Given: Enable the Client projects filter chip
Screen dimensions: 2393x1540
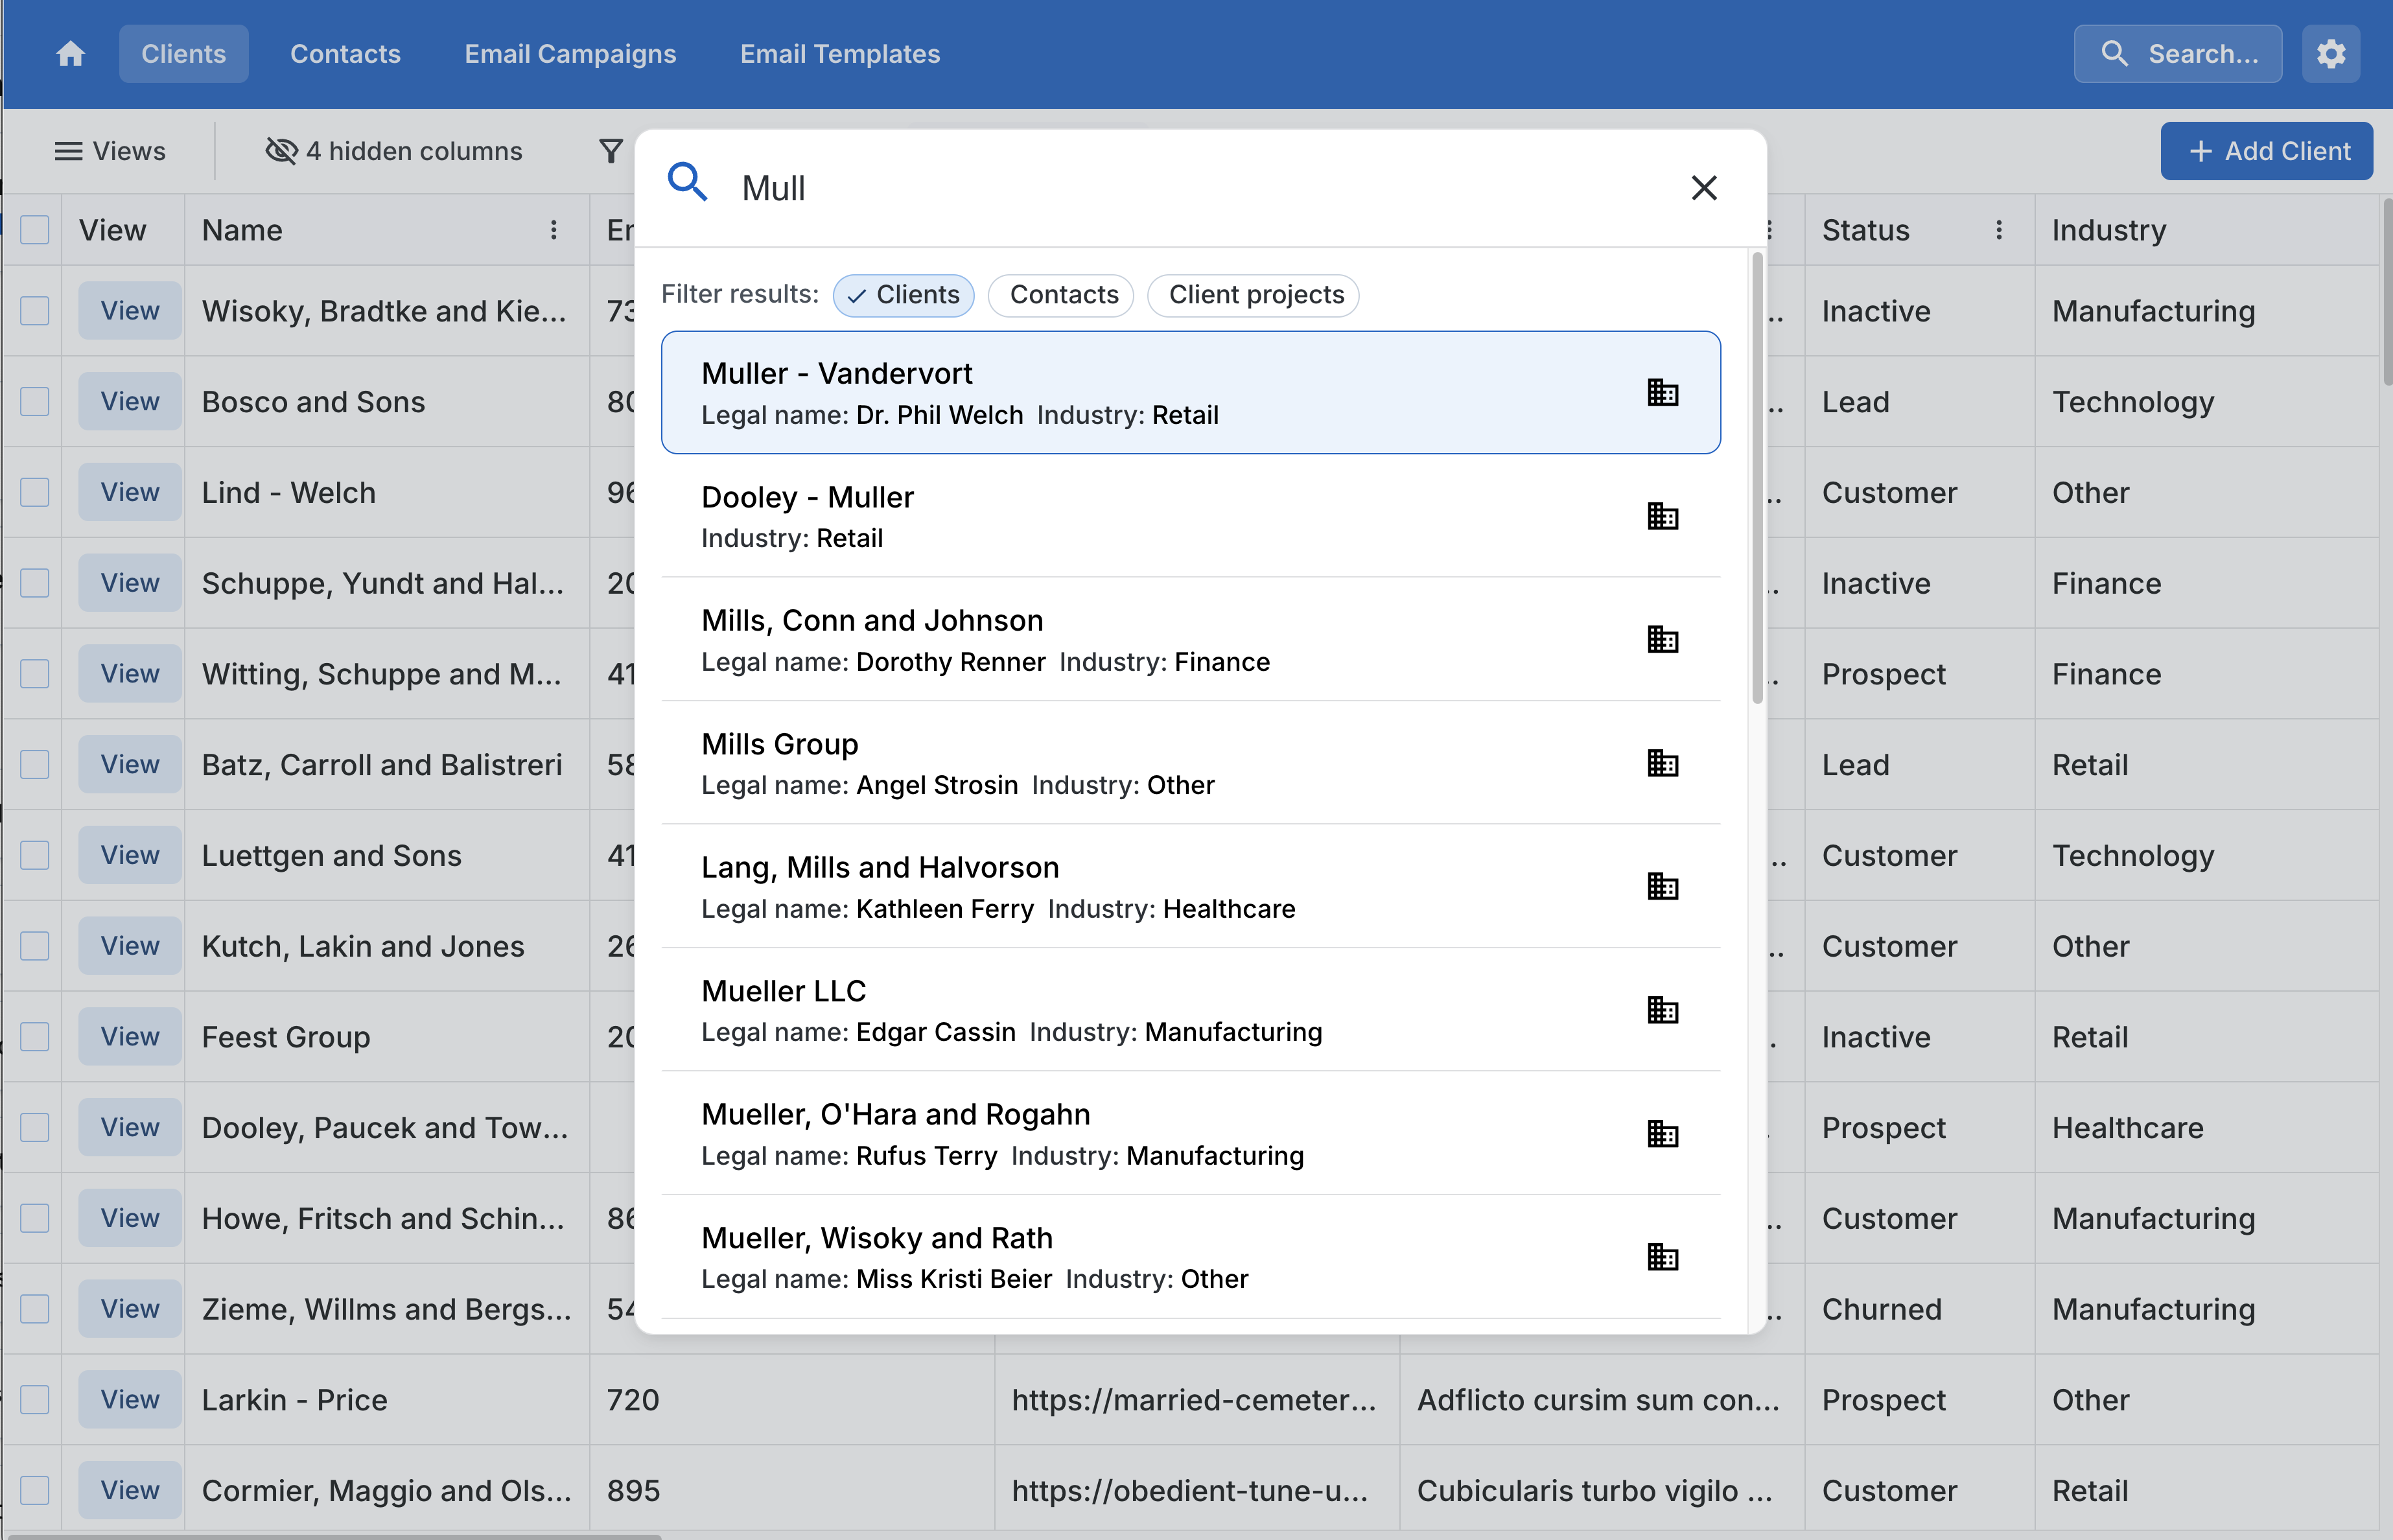Looking at the screenshot, I should pos(1254,295).
